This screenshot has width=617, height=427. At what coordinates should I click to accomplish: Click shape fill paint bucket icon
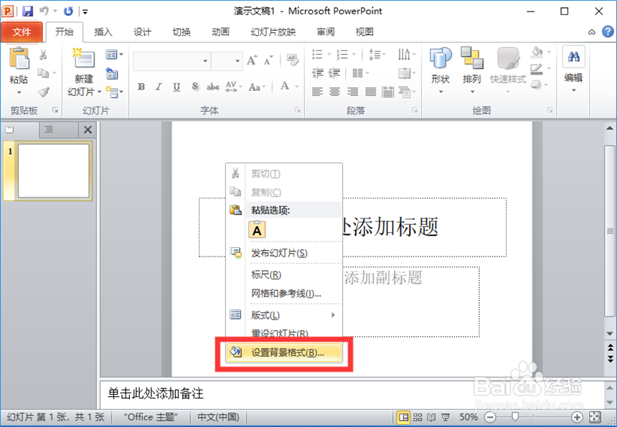pyautogui.click(x=537, y=52)
